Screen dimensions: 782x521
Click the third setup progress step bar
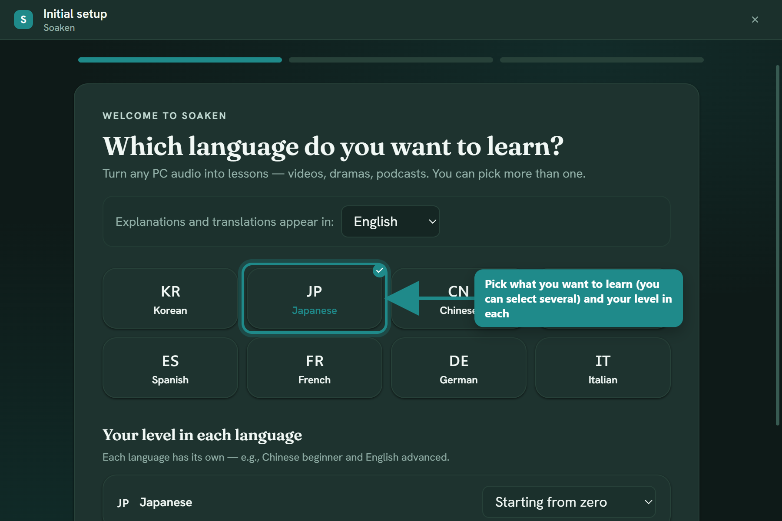(x=602, y=60)
